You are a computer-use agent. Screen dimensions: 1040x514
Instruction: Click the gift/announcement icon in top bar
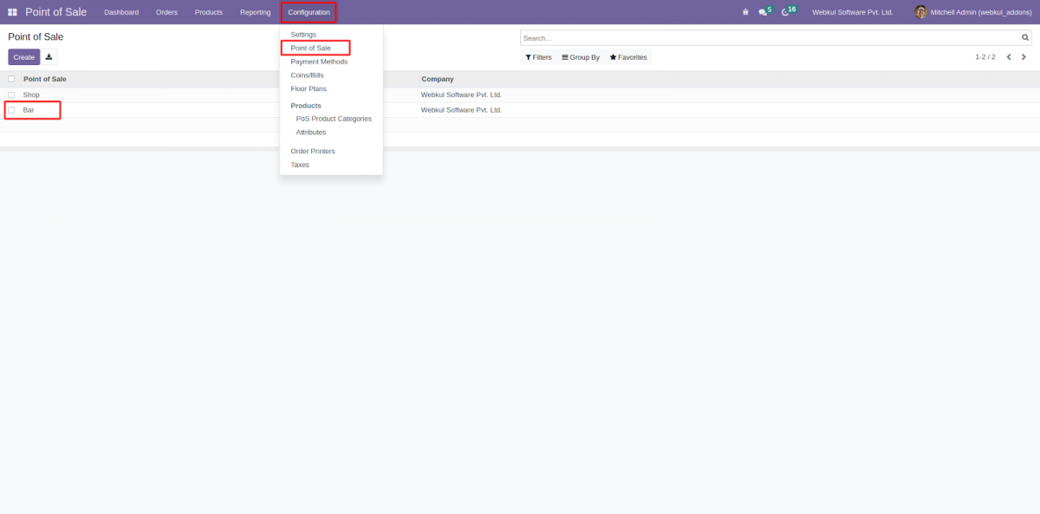[744, 11]
